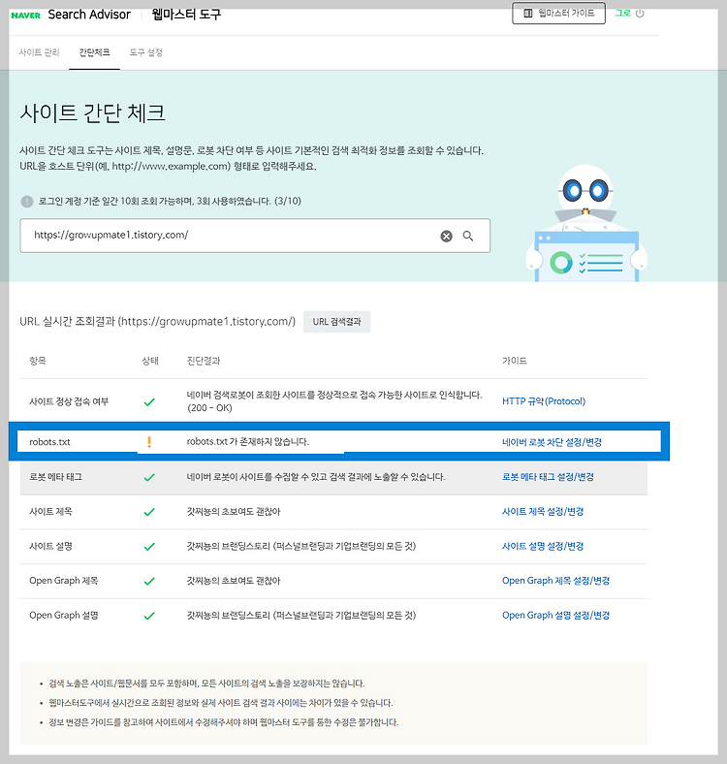The image size is (727, 764).
Task: Select the '사이트 설명' row label
Action: [x=50, y=546]
